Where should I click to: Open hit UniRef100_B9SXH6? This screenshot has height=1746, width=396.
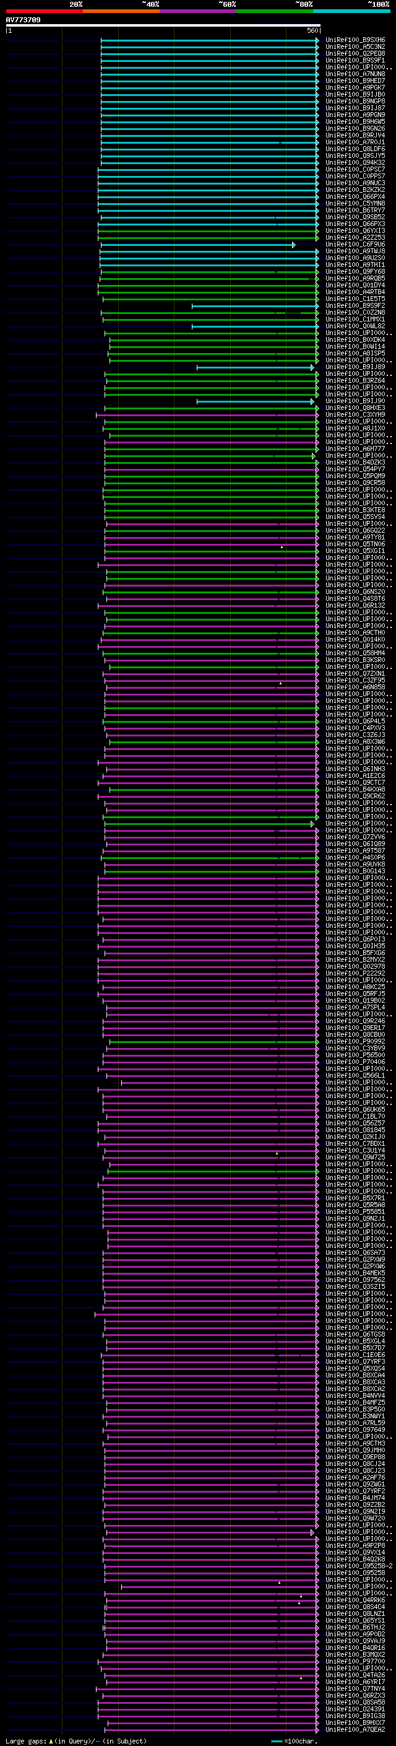click(355, 40)
